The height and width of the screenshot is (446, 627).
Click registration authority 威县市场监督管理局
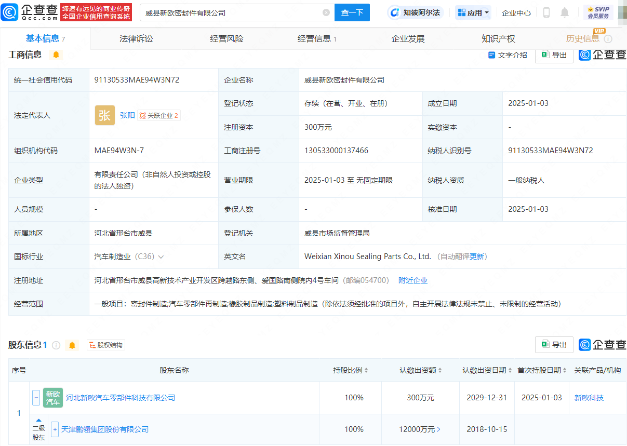337,233
